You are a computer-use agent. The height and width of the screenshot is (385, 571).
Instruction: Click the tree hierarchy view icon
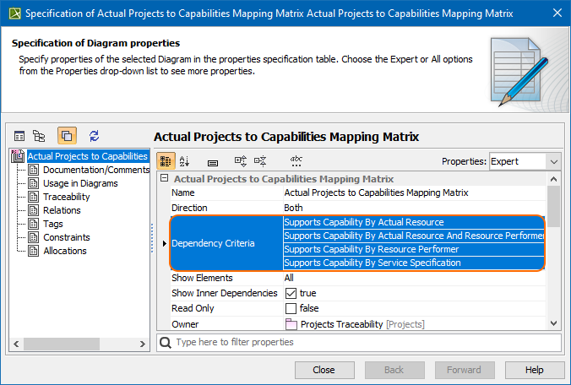39,136
